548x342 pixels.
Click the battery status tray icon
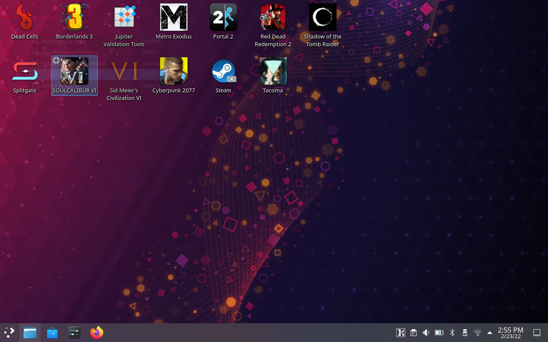pyautogui.click(x=439, y=333)
